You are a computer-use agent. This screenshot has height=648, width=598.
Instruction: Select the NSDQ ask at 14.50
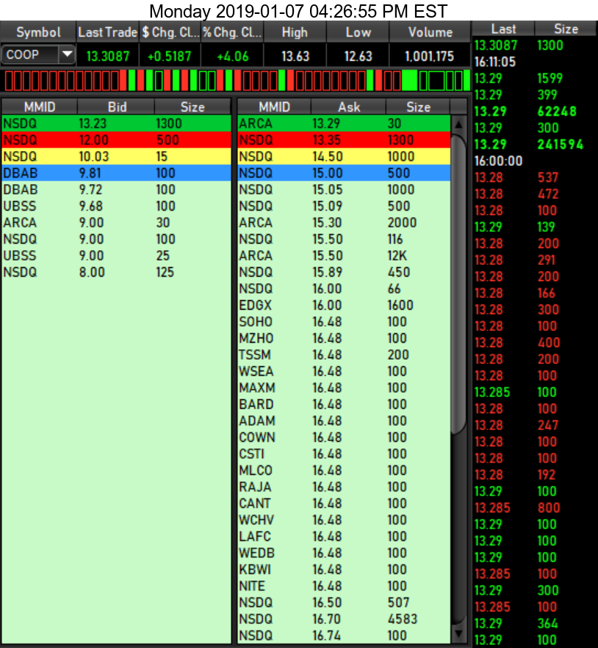pos(344,156)
